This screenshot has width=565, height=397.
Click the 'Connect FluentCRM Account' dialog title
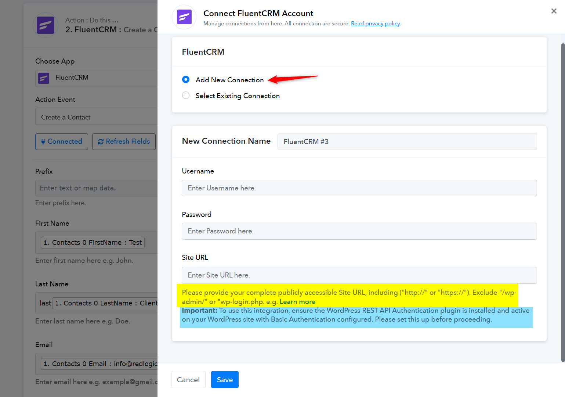[258, 13]
